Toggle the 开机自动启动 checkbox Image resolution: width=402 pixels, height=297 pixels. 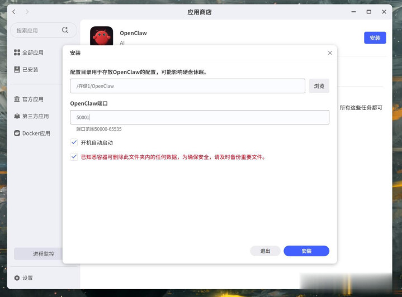click(74, 142)
